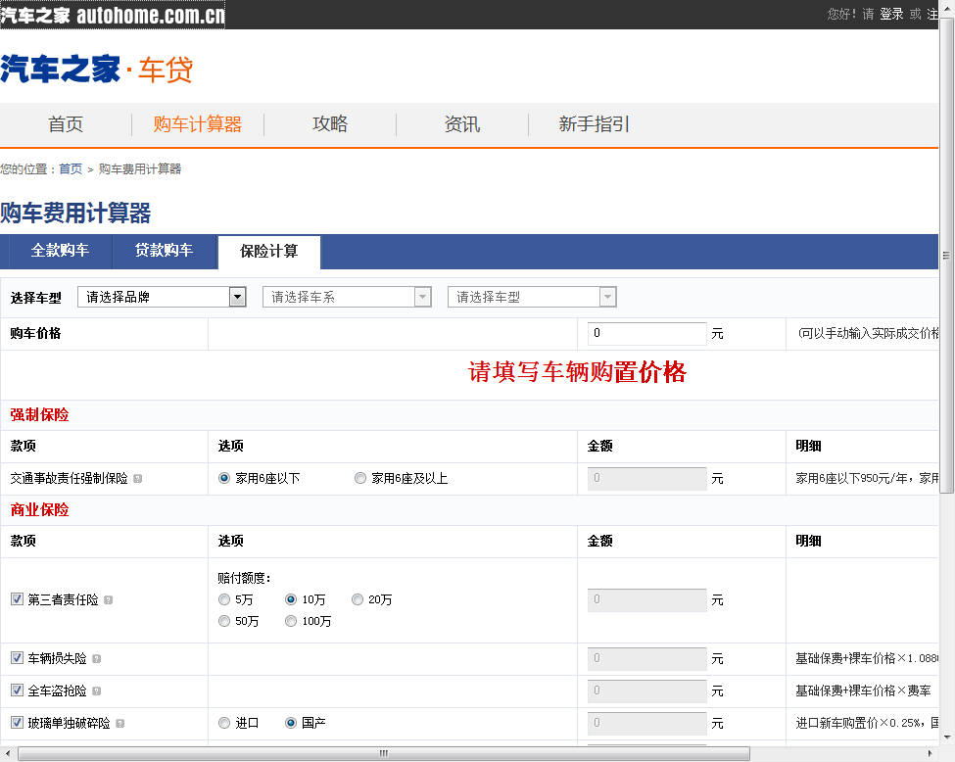Toggle the 全车盗抢险 checkbox
The height and width of the screenshot is (762, 955).
pyautogui.click(x=17, y=691)
